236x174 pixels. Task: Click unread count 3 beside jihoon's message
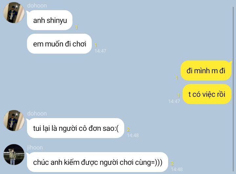172,164
